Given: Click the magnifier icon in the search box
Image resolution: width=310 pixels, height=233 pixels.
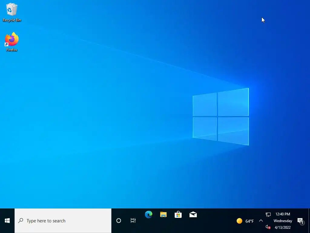Looking at the screenshot, I should [x=21, y=220].
